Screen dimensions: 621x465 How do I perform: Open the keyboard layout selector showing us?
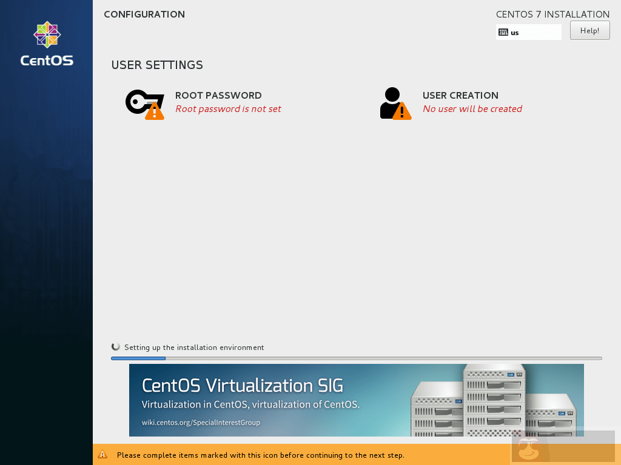coord(528,31)
